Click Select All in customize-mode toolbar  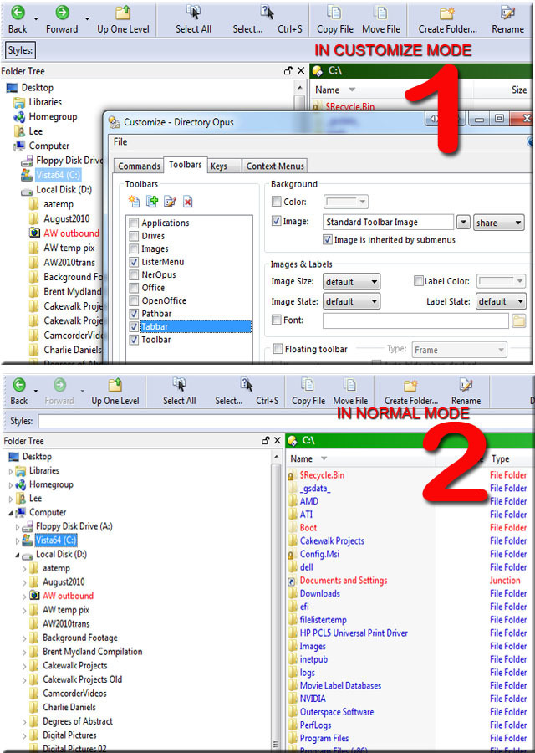click(193, 20)
